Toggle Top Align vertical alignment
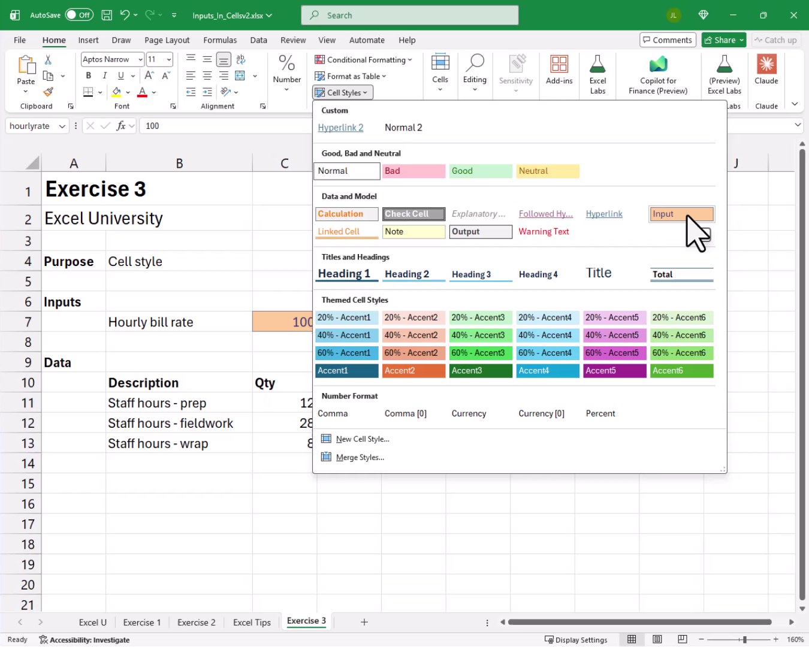This screenshot has width=809, height=647. [191, 59]
